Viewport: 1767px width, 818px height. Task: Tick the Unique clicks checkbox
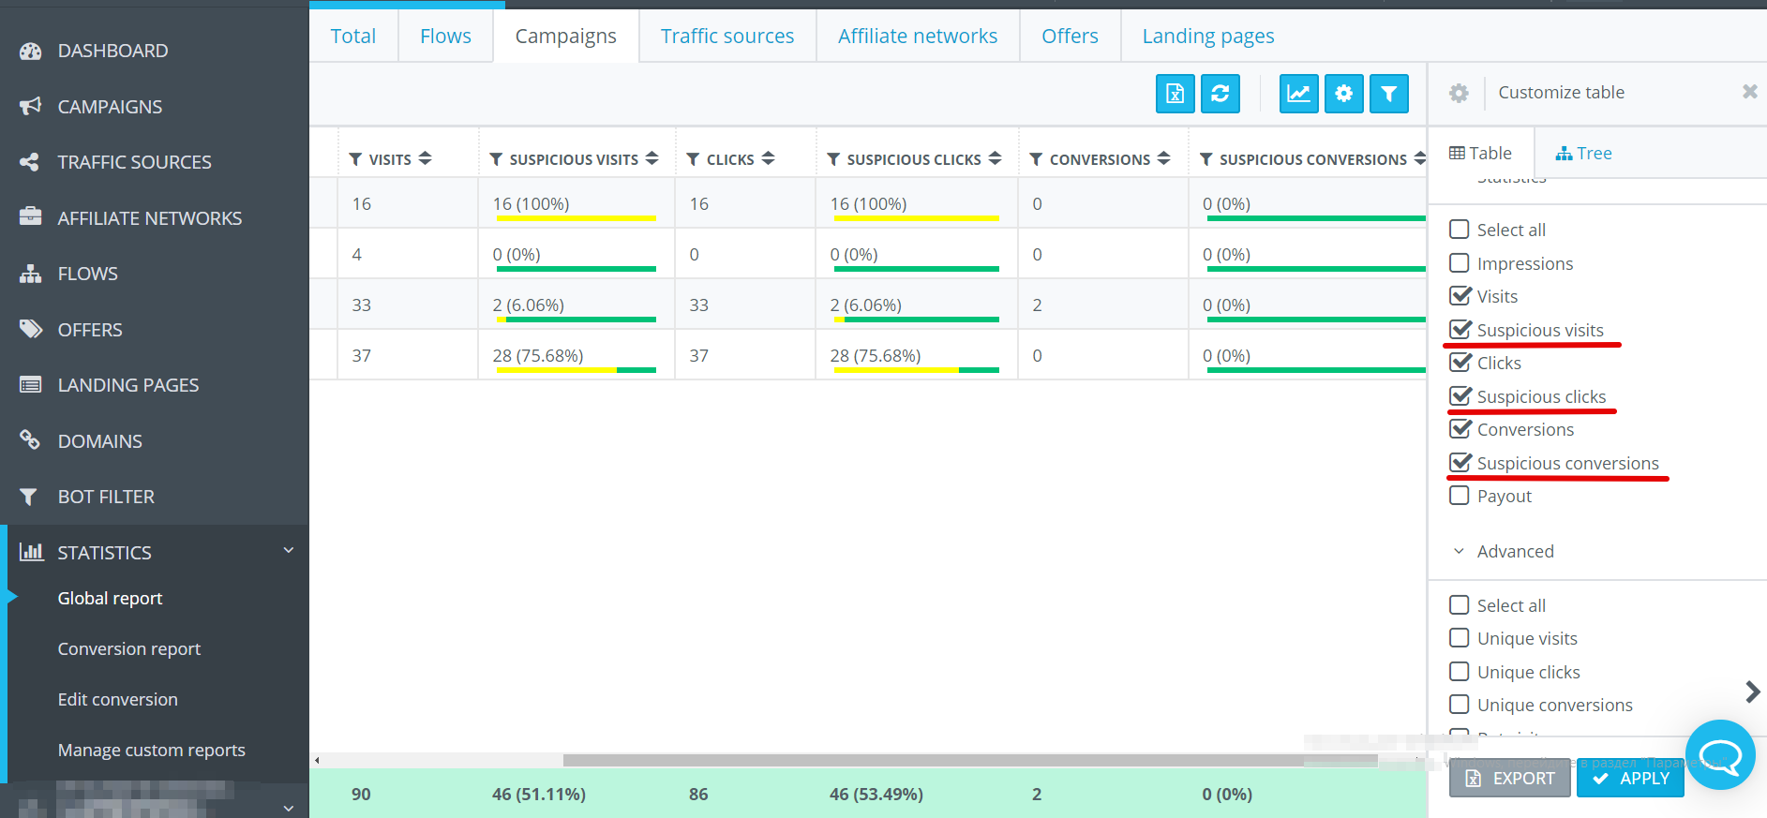coord(1460,672)
